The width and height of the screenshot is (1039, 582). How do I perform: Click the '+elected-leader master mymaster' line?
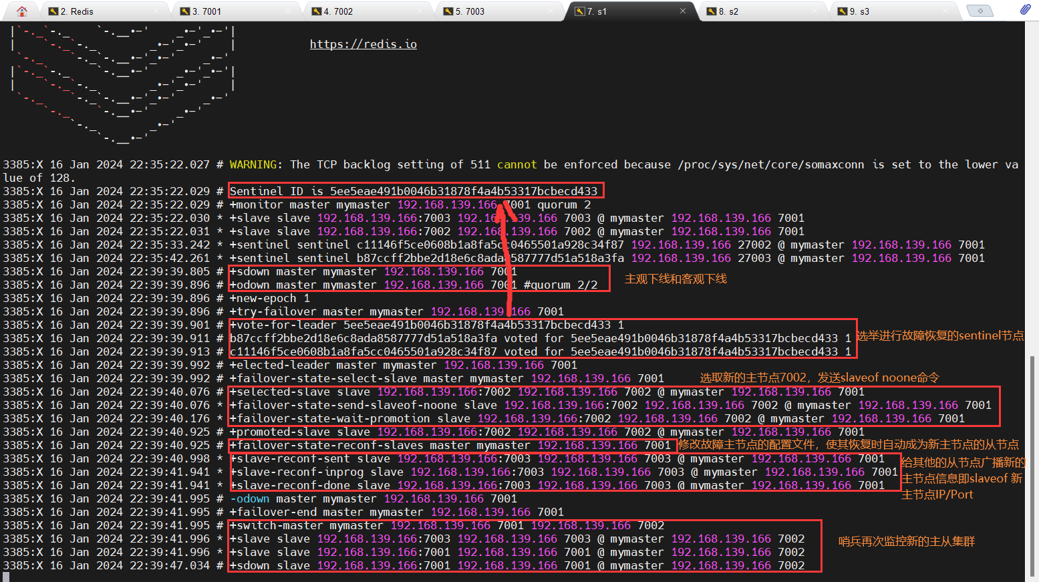(404, 365)
